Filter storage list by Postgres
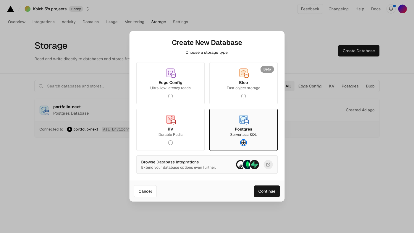Viewport: 414px width, 233px height. pyautogui.click(x=350, y=86)
